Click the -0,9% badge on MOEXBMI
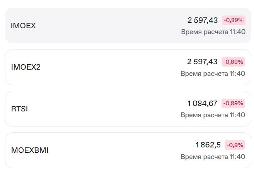Viewport: 254px width, 171px height. (235, 145)
